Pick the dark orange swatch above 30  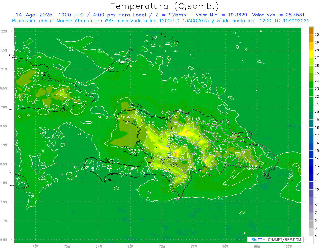click(311, 31)
